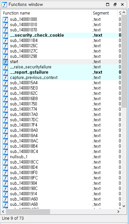Screen dimensions: 129x224
Task: Undock the Functions window panel
Action: tap(115, 5)
